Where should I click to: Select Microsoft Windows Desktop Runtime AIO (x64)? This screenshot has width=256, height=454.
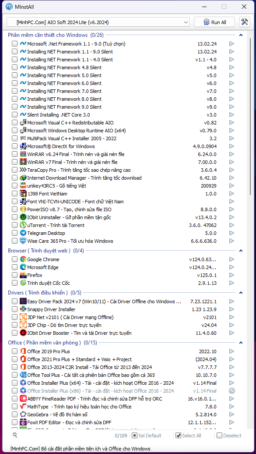tap(77, 131)
